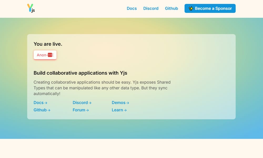Image resolution: width=263 pixels, height=158 pixels.
Task: Click the Anon user name badge
Action: coord(45,55)
